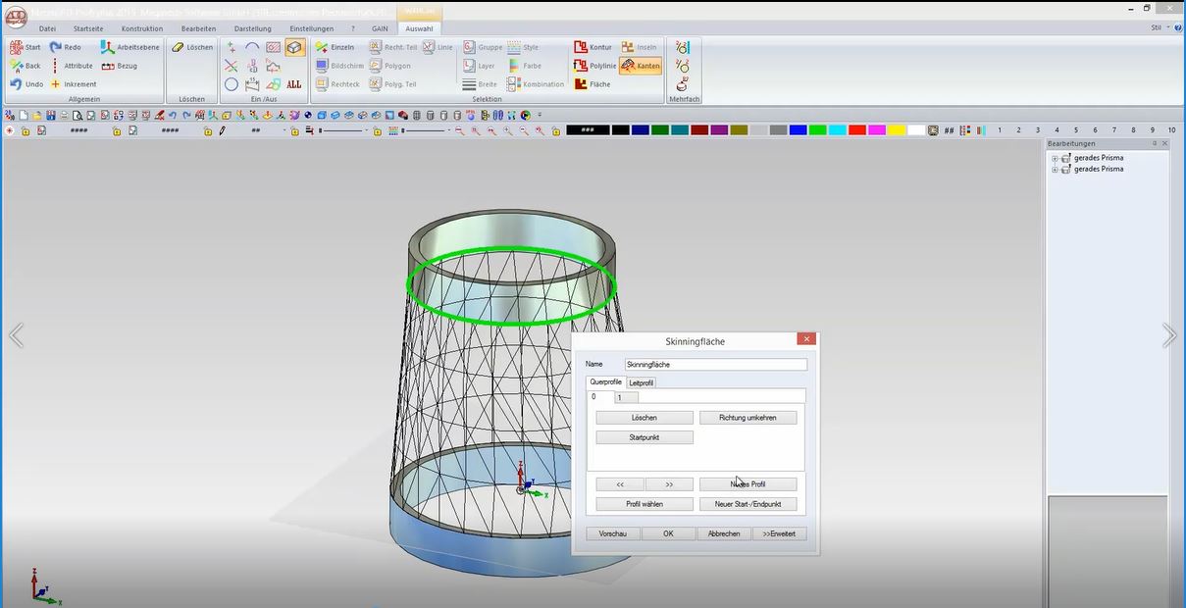
Task: Select by Kombination in Selektion group
Action: (x=536, y=84)
